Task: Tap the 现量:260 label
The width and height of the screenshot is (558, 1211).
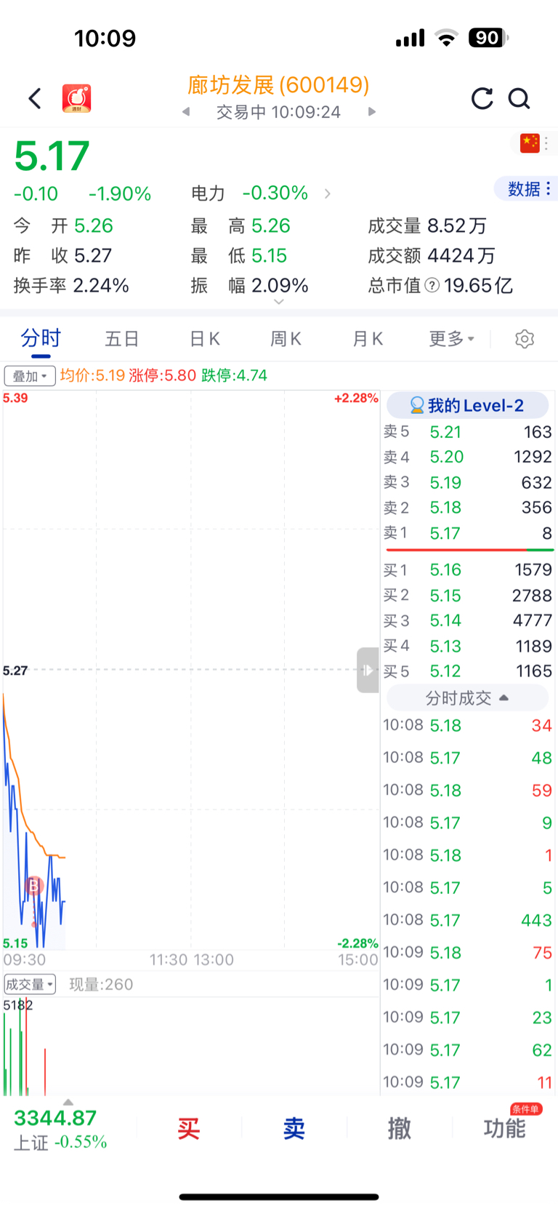Action: pos(101,985)
